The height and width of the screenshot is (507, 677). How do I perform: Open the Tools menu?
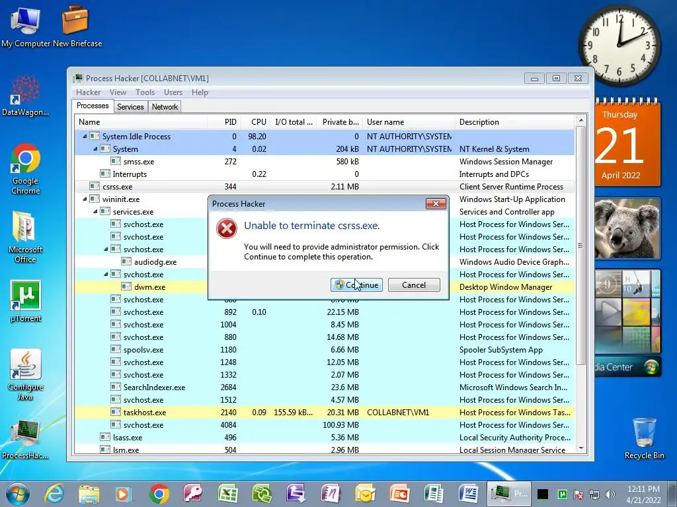(x=145, y=92)
